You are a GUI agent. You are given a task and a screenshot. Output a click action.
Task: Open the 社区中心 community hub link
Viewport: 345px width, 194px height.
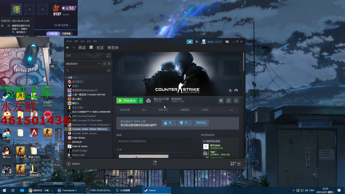[163, 110]
